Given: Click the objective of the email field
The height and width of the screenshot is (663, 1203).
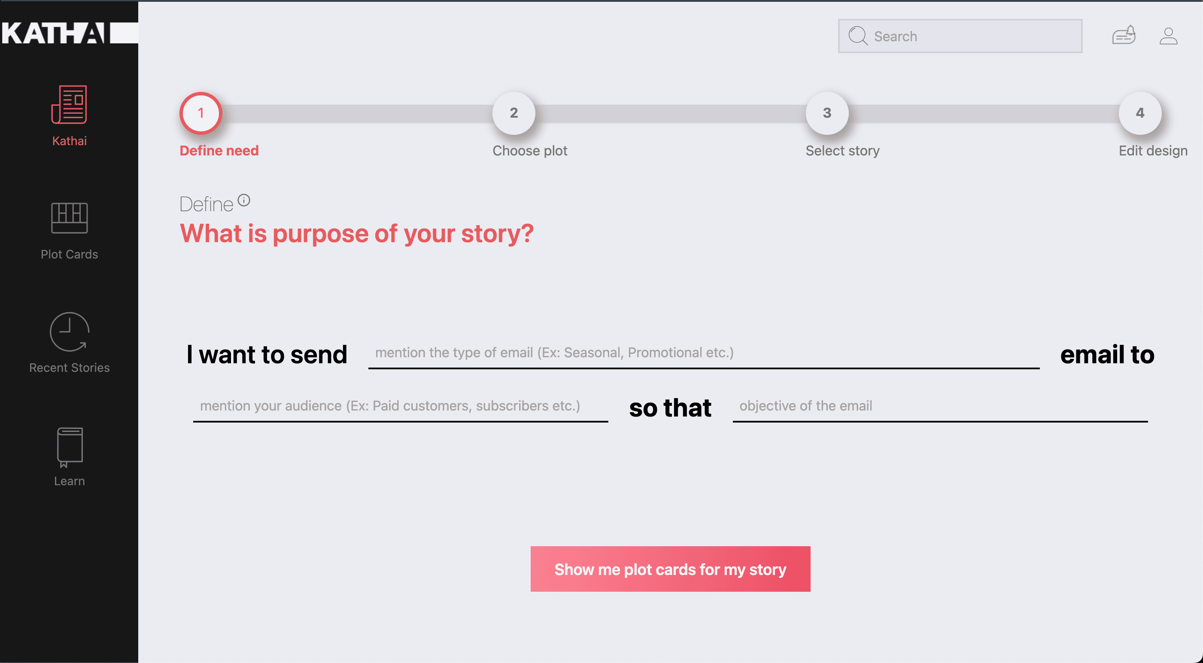Looking at the screenshot, I should point(940,406).
